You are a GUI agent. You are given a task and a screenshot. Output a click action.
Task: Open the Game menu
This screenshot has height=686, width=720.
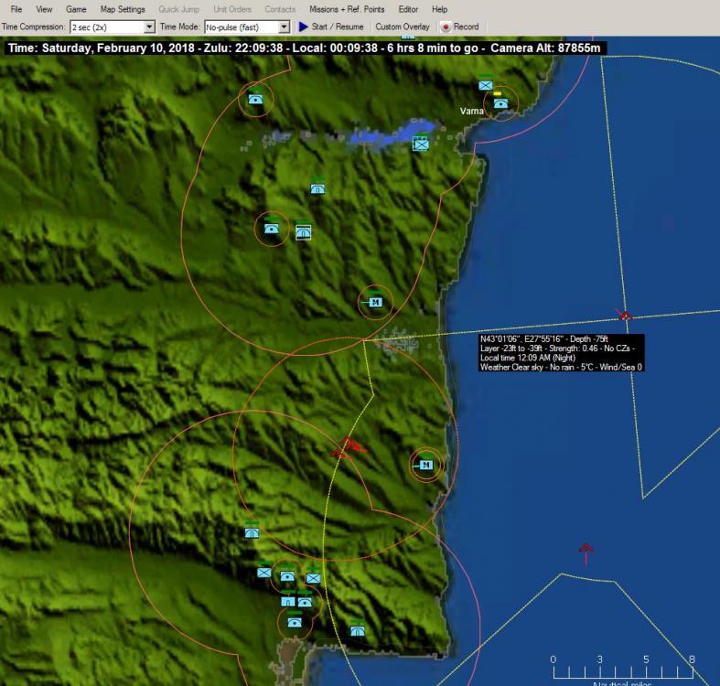click(x=76, y=9)
